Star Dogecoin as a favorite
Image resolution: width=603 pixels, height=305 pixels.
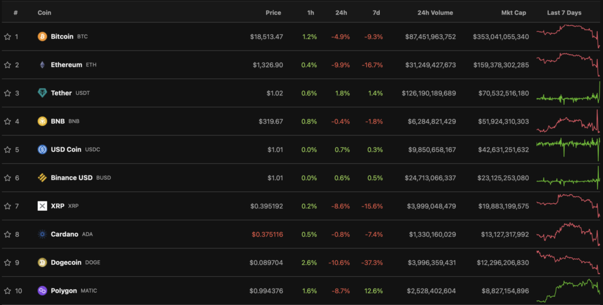(x=8, y=263)
